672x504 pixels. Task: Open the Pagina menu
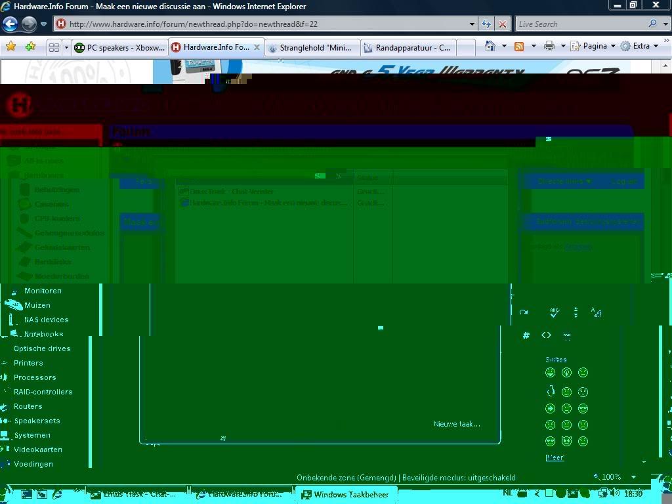593,46
